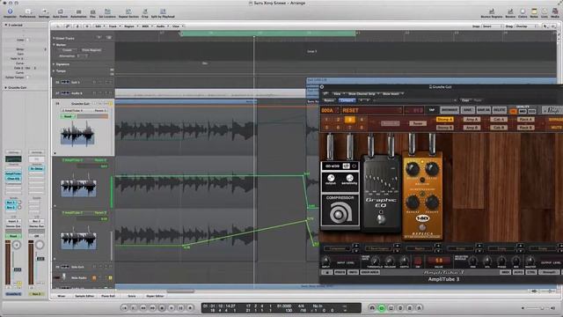The height and width of the screenshot is (317, 563).
Task: Toggle Auto Zoom in the toolbar
Action: (61, 13)
